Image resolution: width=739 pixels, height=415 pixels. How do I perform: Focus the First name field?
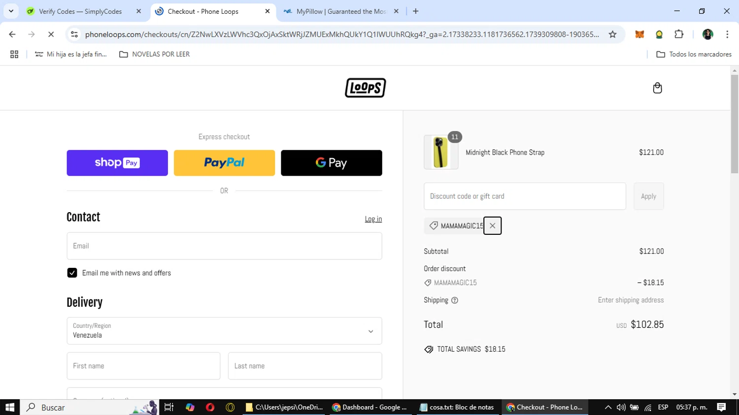pos(143,366)
